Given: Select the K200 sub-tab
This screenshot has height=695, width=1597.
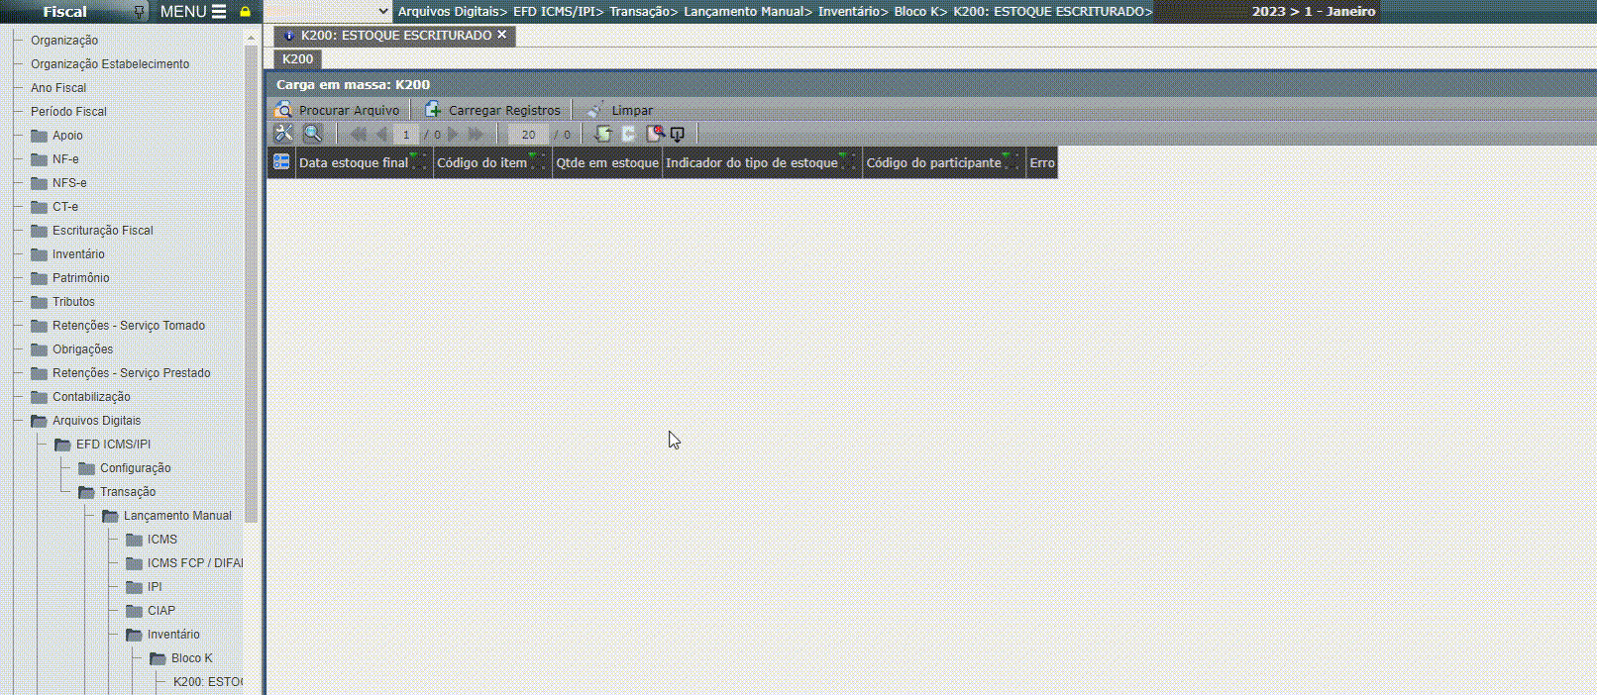Looking at the screenshot, I should (297, 59).
